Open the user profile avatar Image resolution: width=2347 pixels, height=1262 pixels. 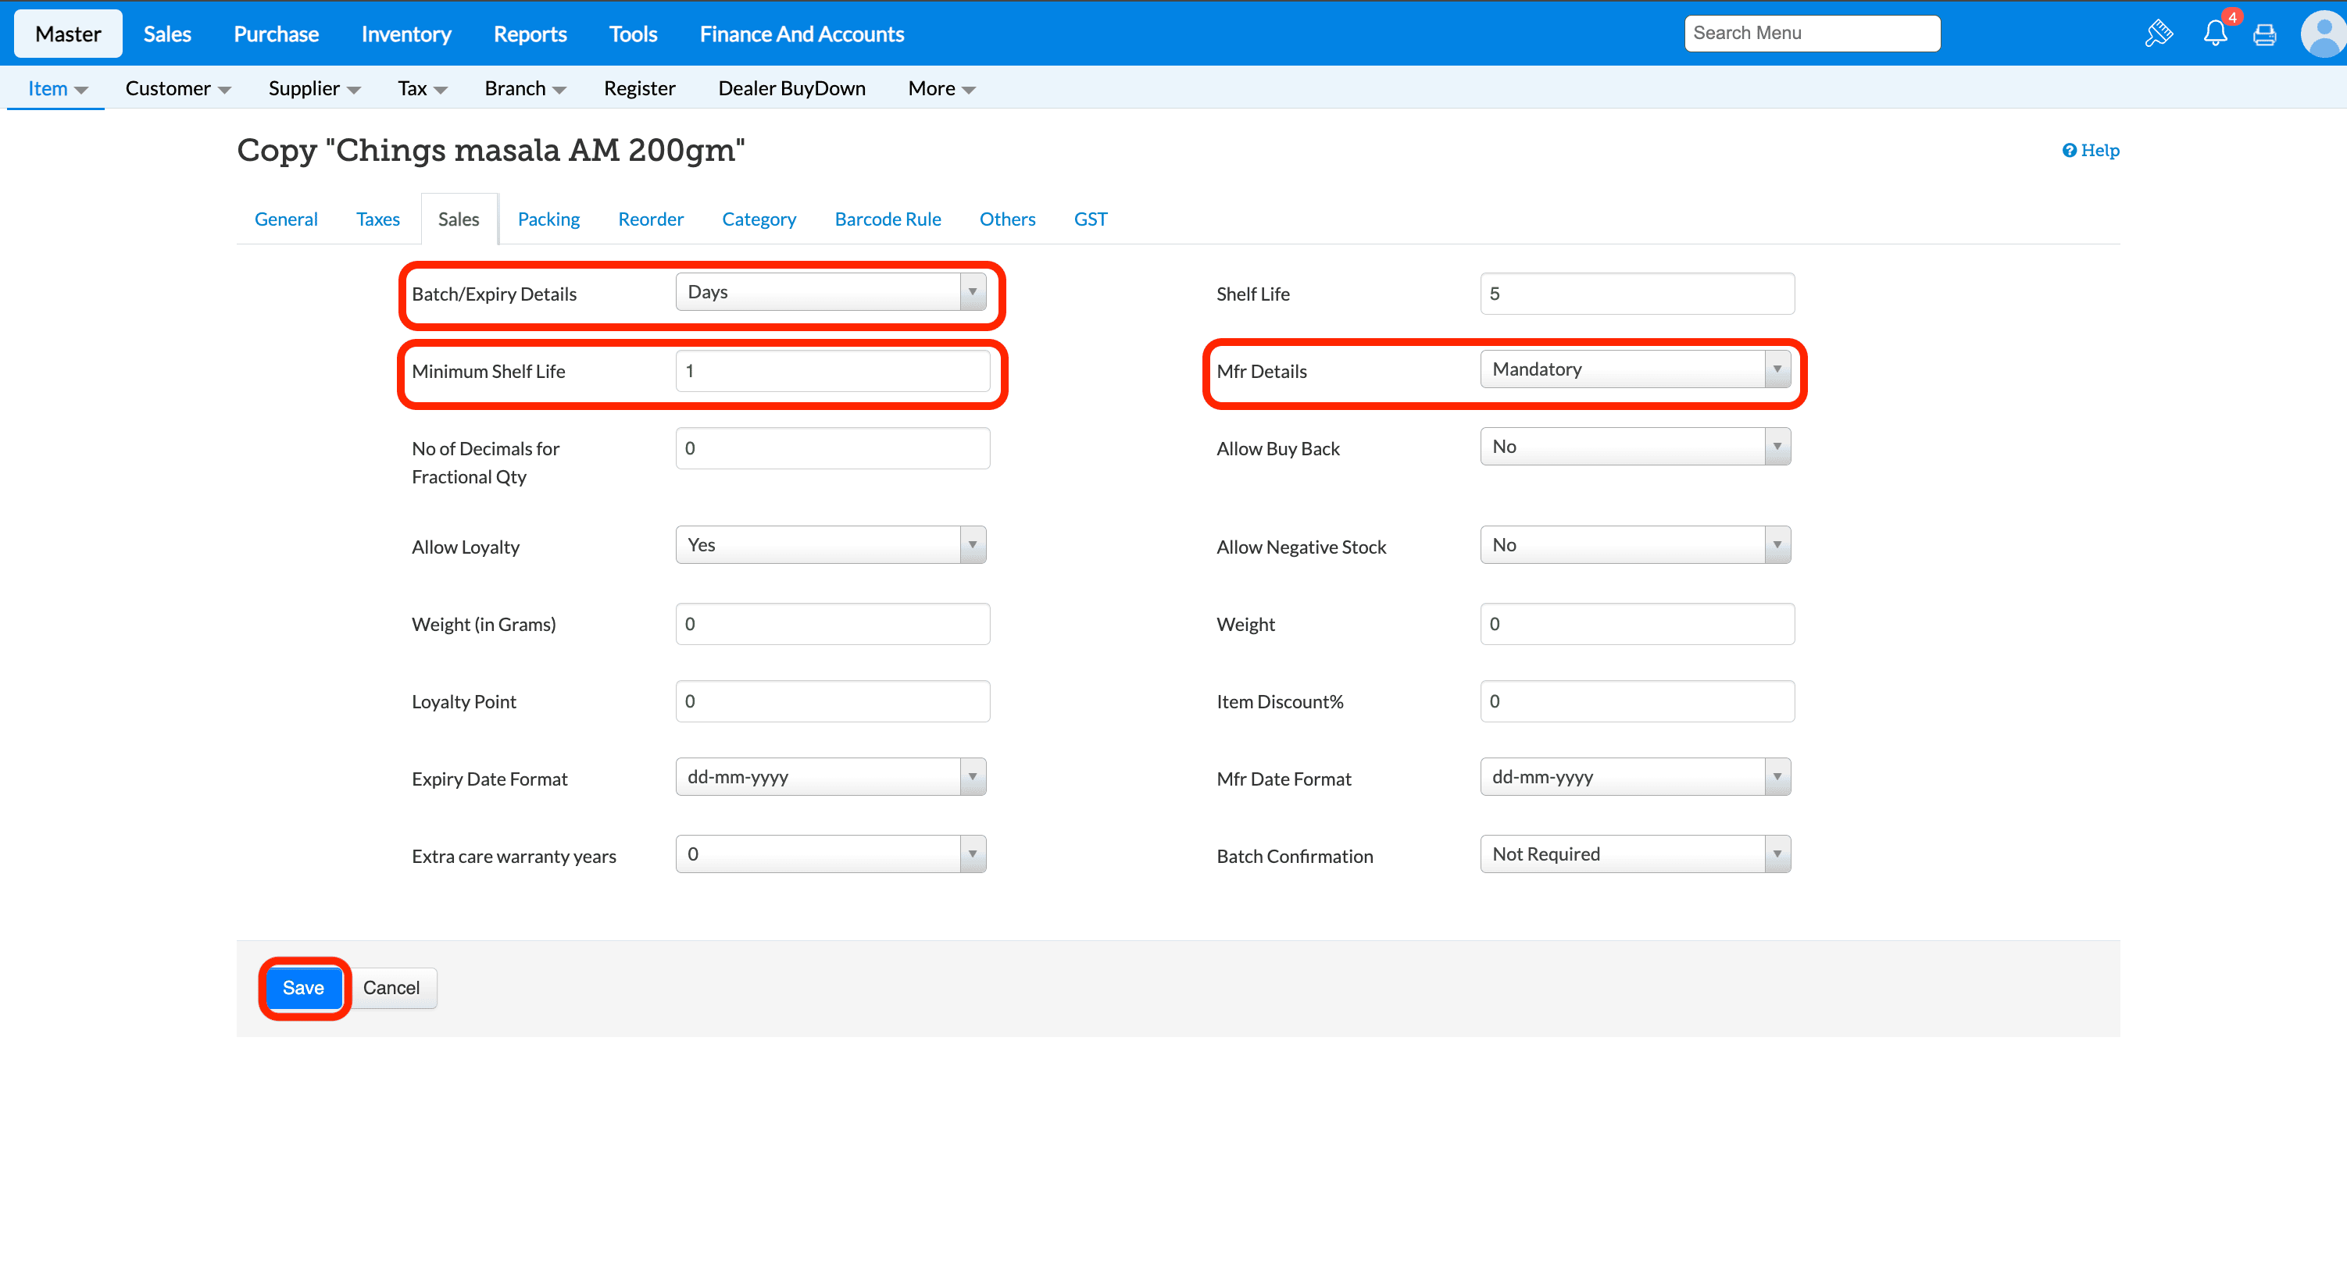(x=2323, y=34)
